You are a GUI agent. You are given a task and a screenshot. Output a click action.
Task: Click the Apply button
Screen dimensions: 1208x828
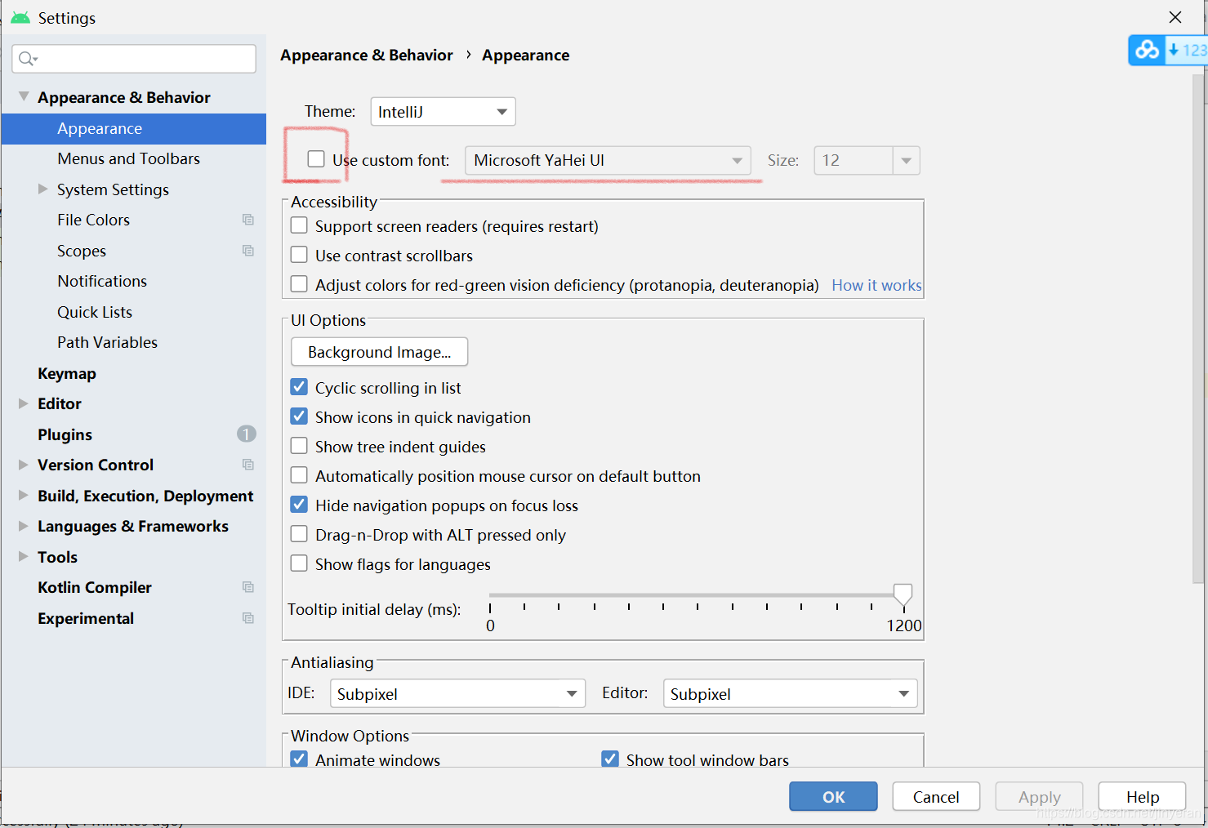[x=1039, y=796]
